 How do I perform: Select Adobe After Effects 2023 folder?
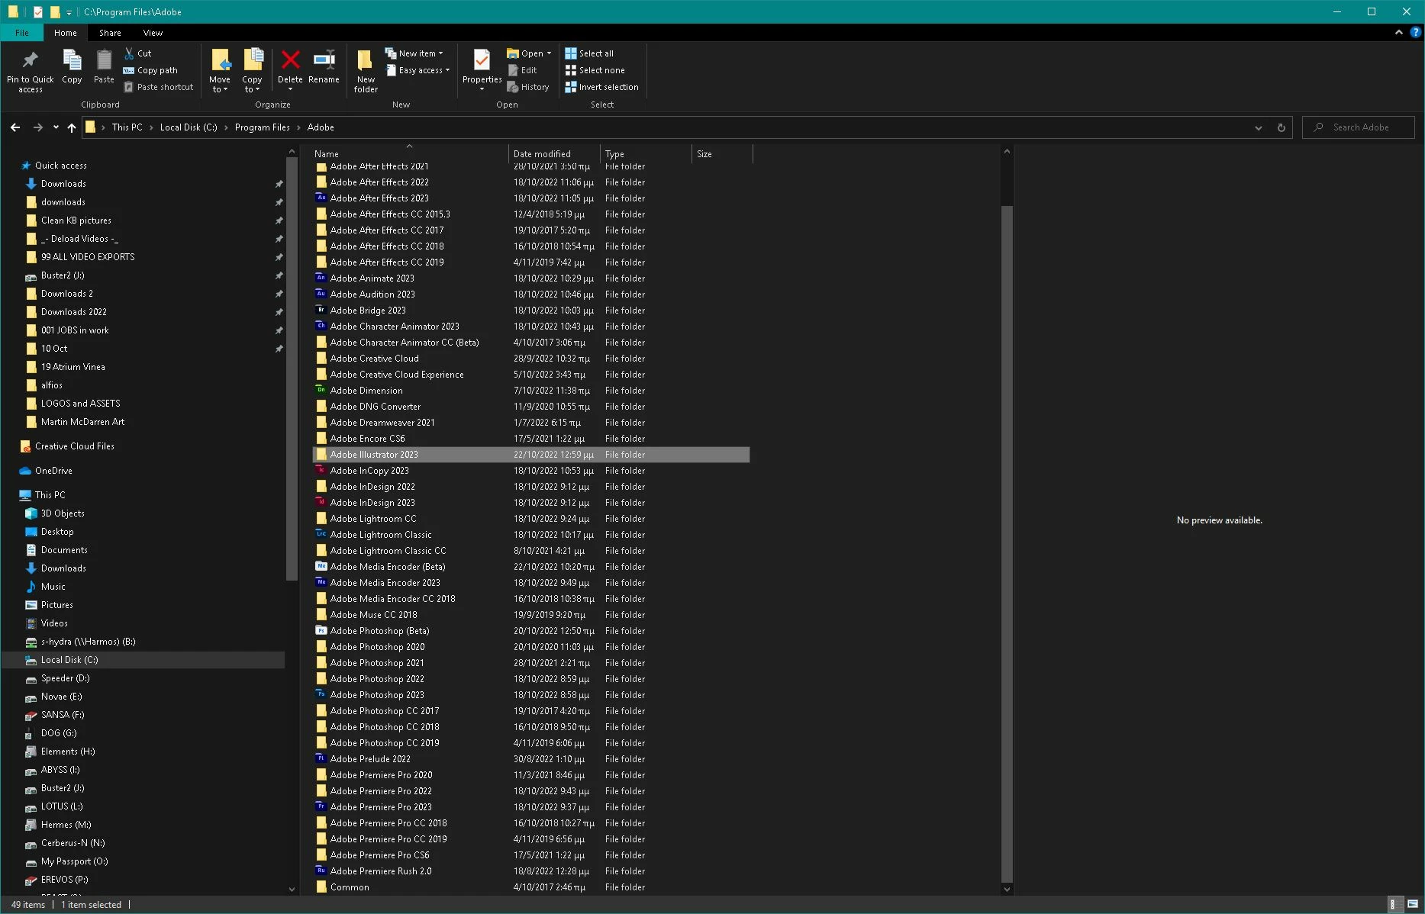[531, 198]
